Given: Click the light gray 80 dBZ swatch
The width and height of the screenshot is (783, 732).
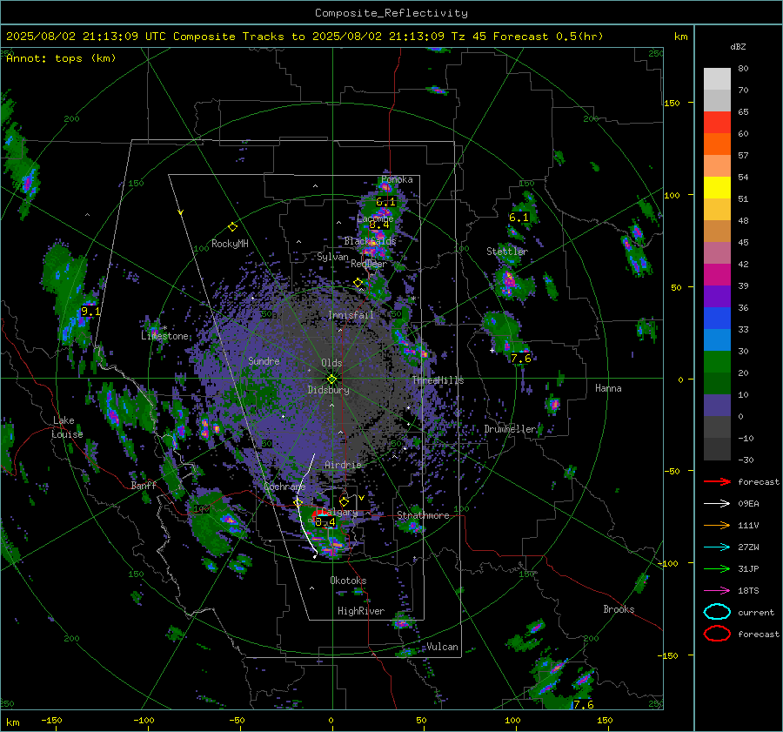Looking at the screenshot, I should [717, 78].
